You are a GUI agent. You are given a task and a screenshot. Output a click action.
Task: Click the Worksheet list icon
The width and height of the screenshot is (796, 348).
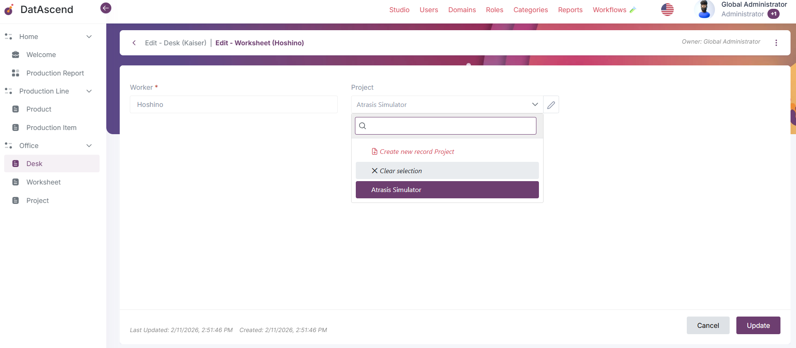pyautogui.click(x=16, y=182)
